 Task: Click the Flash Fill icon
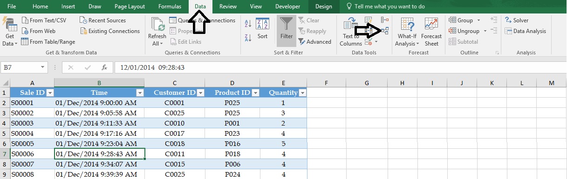pyautogui.click(x=369, y=20)
